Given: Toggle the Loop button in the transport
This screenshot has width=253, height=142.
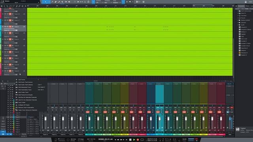Looking at the screenshot, I should click(x=142, y=140).
